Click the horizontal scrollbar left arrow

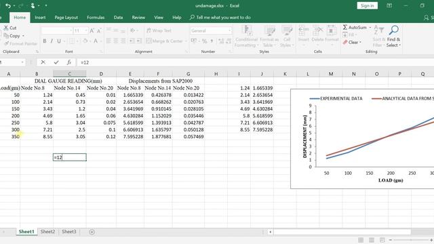click(270, 232)
